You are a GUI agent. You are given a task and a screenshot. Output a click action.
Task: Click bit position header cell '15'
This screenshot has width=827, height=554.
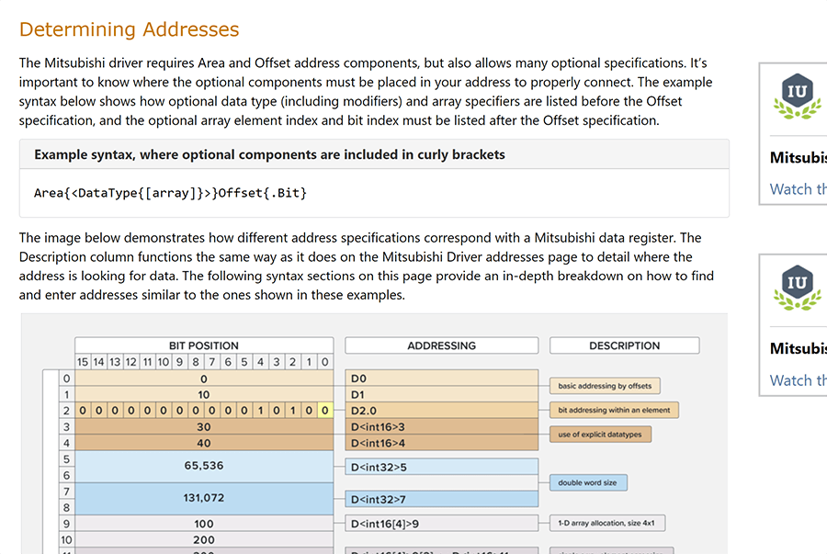[83, 362]
